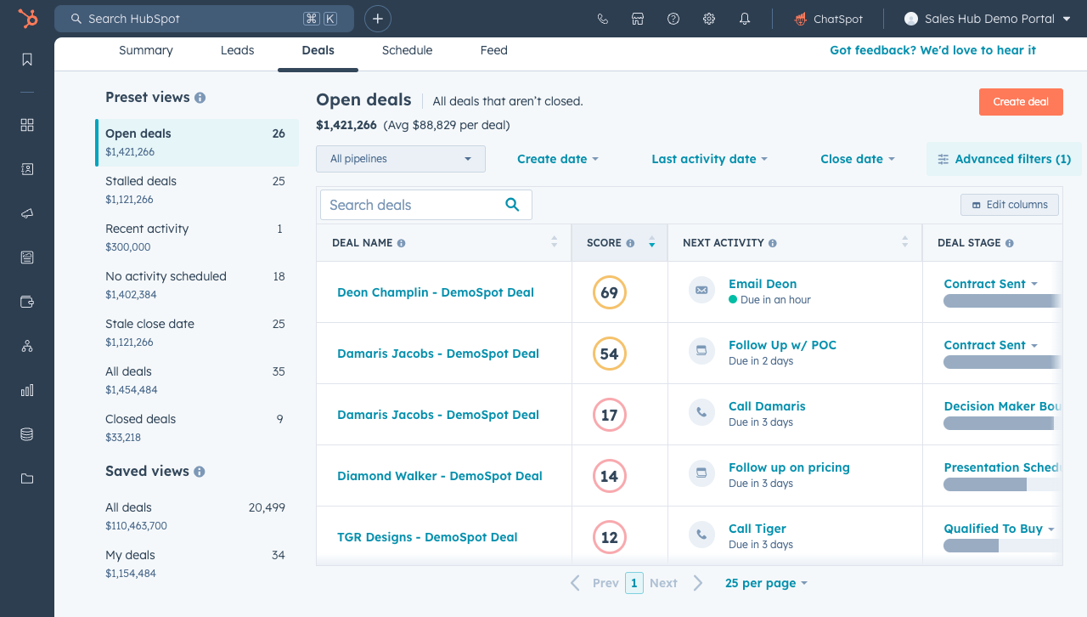Open Sales Hub Demo Portal account menu
This screenshot has width=1087, height=617.
[988, 19]
